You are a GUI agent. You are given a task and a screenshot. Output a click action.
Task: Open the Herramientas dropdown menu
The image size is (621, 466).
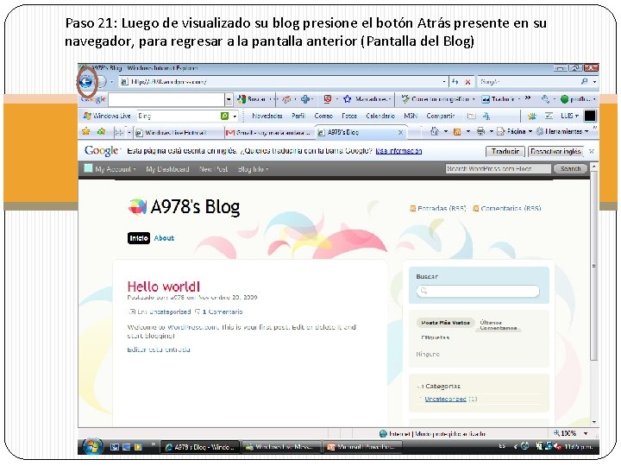(x=562, y=131)
